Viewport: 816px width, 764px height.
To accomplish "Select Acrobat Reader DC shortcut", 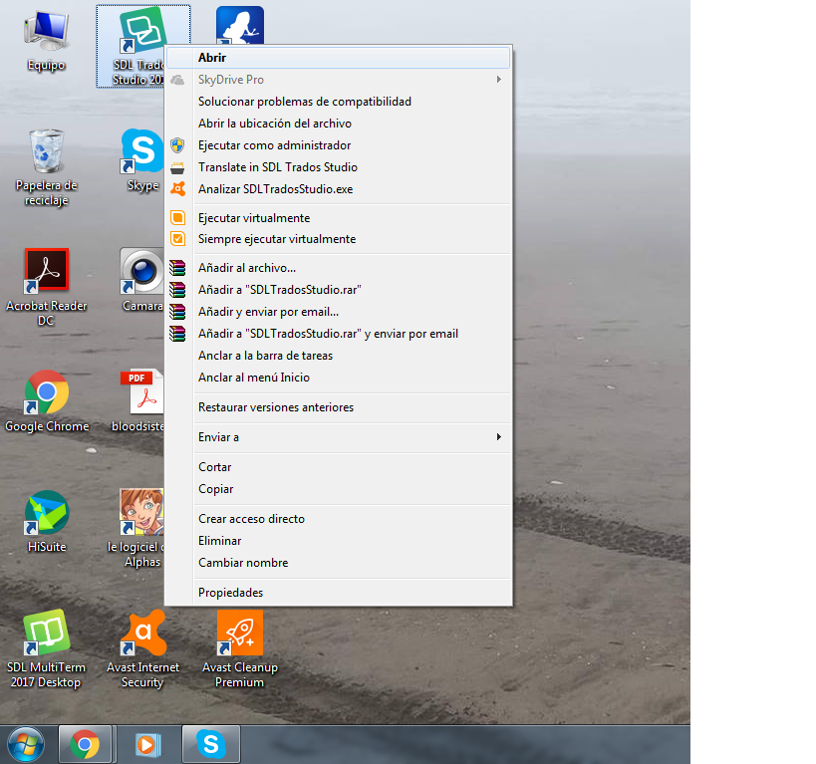I will tap(46, 287).
